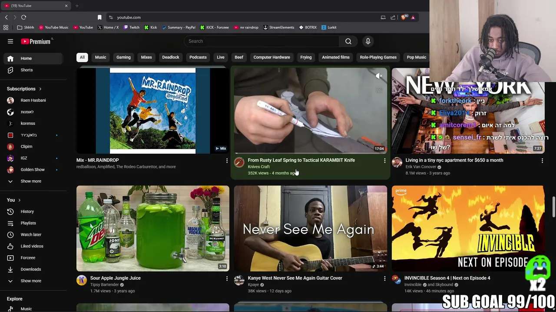Expand the Subscriptions section chevron
This screenshot has height=312, width=556.
click(x=40, y=89)
